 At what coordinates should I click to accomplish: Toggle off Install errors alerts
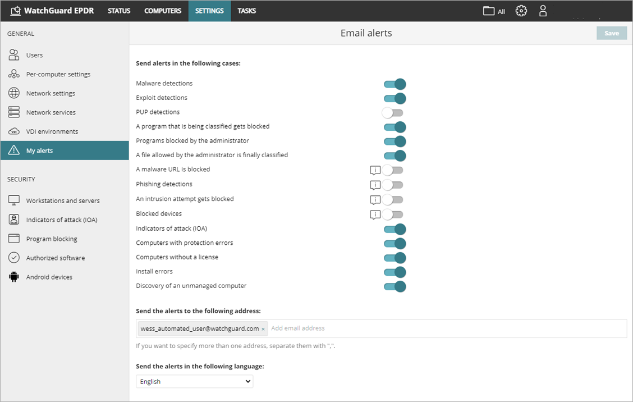click(x=395, y=272)
